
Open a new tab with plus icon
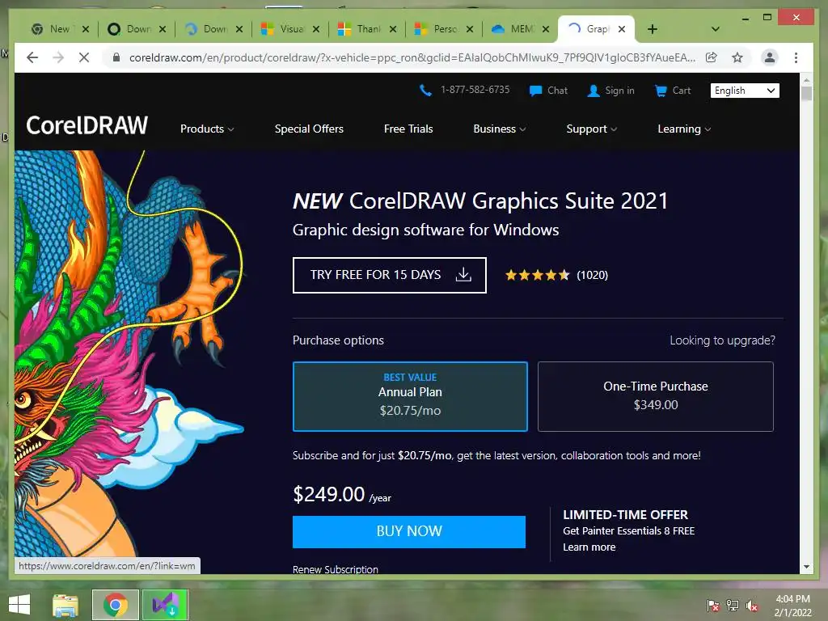pyautogui.click(x=653, y=29)
